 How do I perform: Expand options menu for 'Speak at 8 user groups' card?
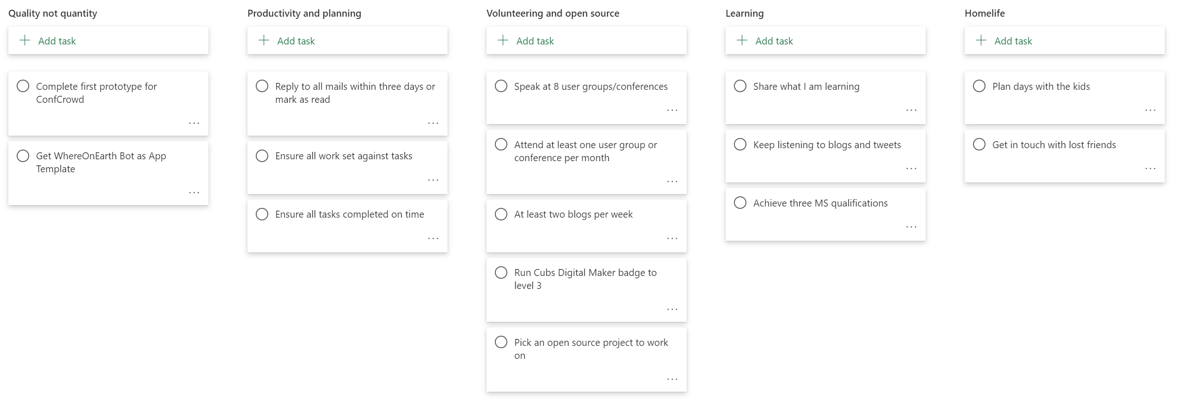point(672,110)
